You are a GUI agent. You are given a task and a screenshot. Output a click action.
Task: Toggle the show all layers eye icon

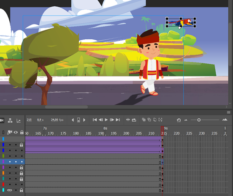click(x=16, y=132)
